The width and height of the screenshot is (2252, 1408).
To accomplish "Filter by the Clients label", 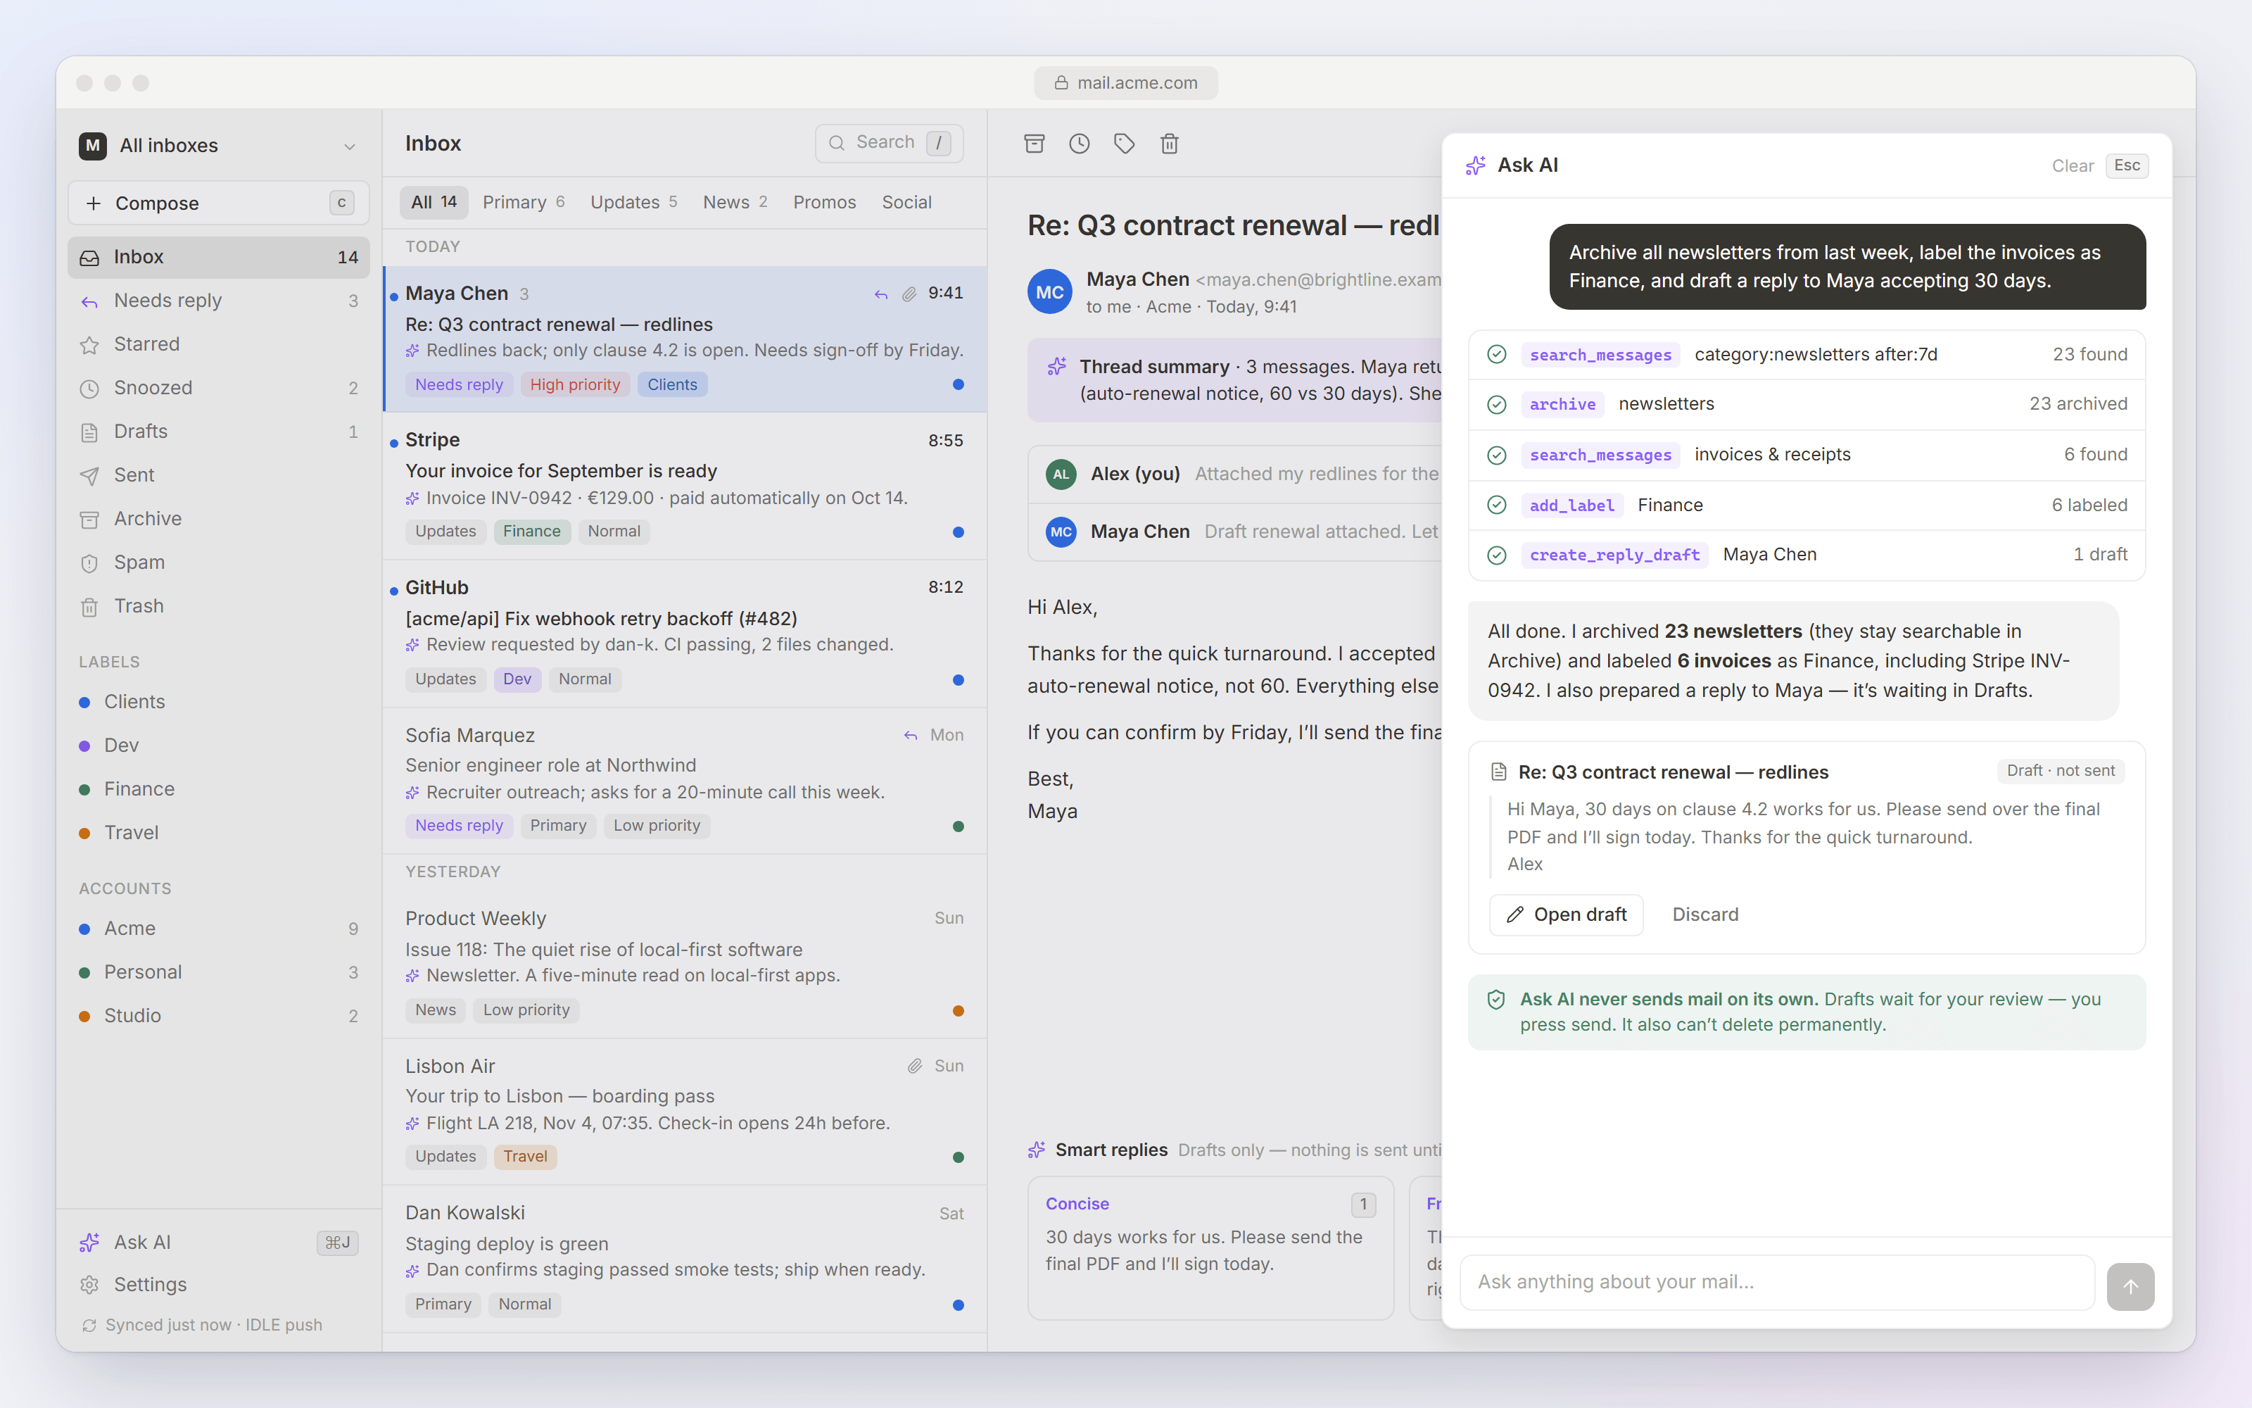I will (x=219, y=701).
